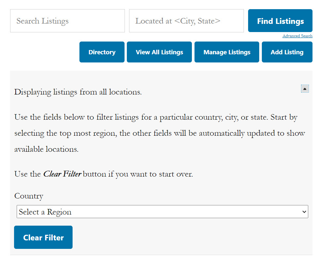Click the 'button if you want to start over' text
Viewport: 321px width, 259px height.
pyautogui.click(x=138, y=174)
